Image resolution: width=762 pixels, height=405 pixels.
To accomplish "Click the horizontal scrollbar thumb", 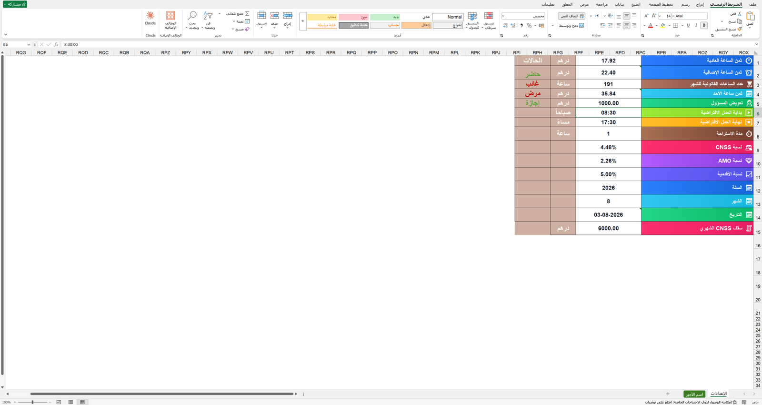I will pyautogui.click(x=162, y=394).
